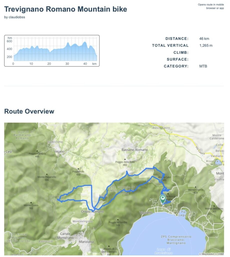Click the Monte Topino peak triangle
Image resolution: width=230 pixels, height=257 pixels.
coord(195,187)
